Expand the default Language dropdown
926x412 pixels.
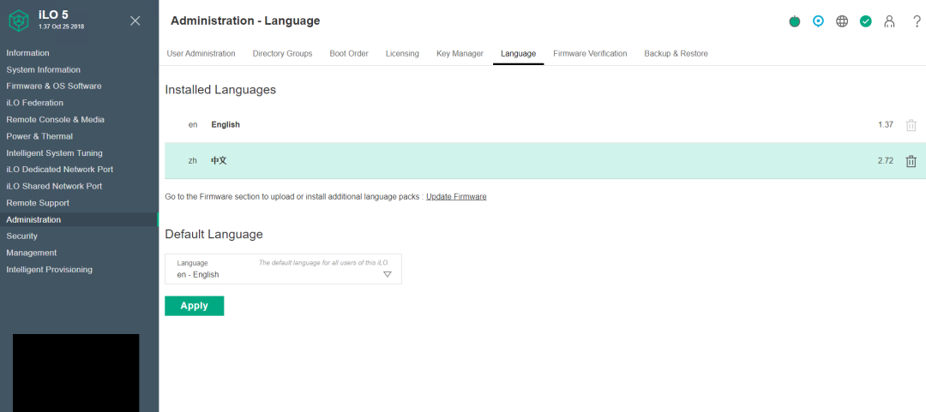(283, 269)
